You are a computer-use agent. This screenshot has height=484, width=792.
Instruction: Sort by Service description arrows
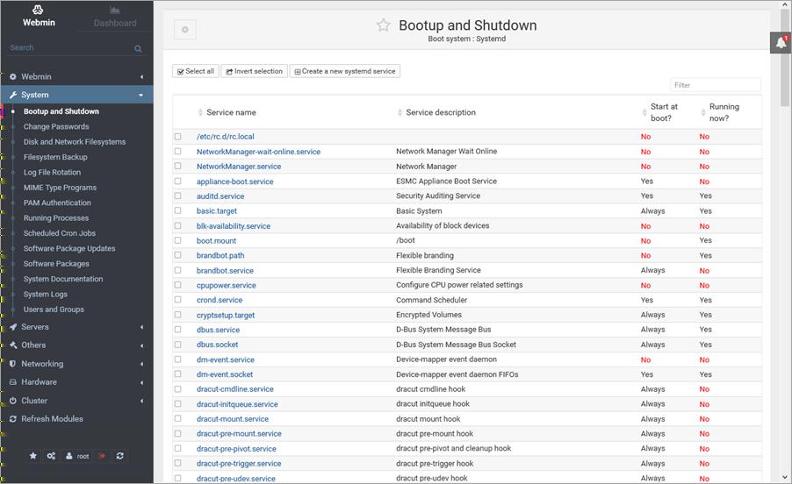click(400, 112)
